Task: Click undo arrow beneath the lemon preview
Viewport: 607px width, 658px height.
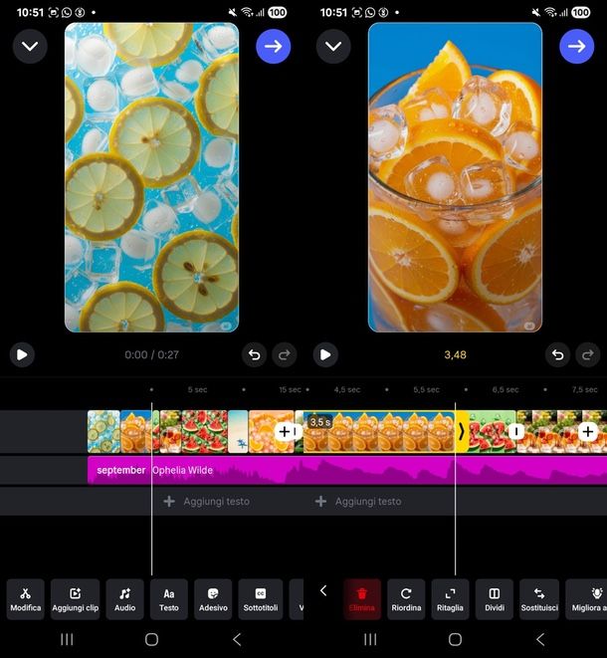Action: tap(254, 354)
